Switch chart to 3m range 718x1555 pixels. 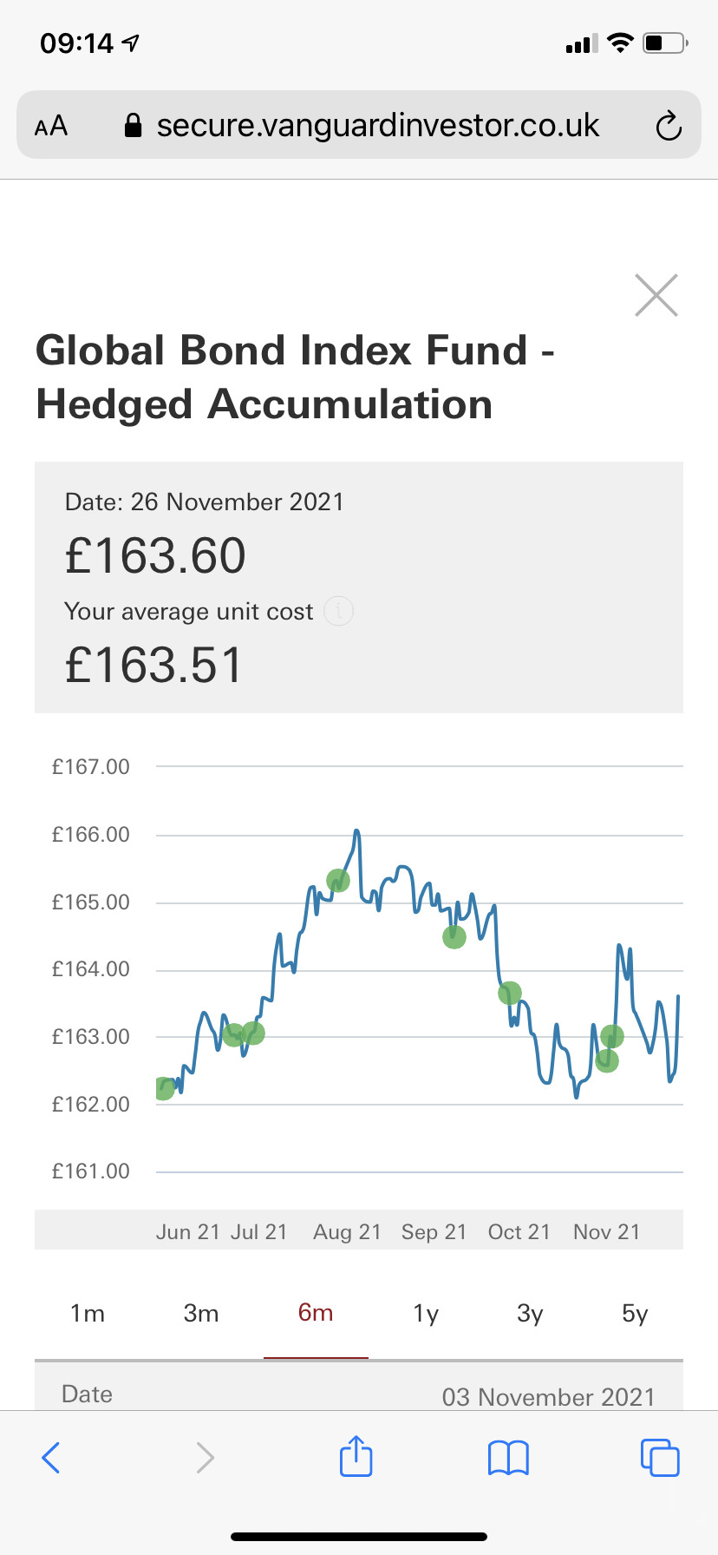[201, 1313]
